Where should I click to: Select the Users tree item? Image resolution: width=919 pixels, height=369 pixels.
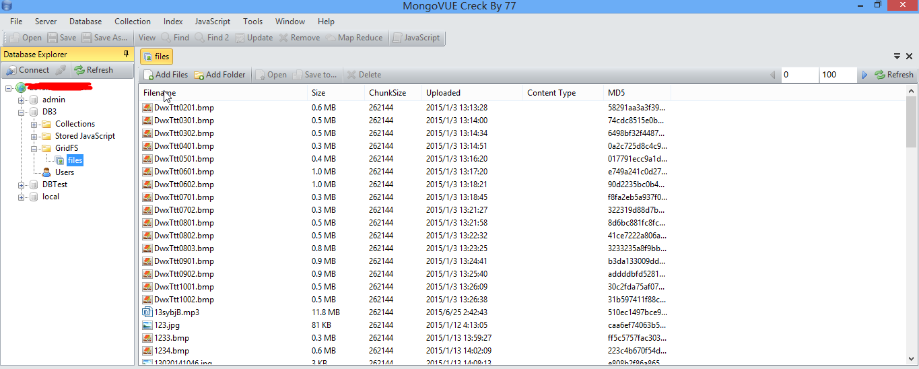point(64,172)
